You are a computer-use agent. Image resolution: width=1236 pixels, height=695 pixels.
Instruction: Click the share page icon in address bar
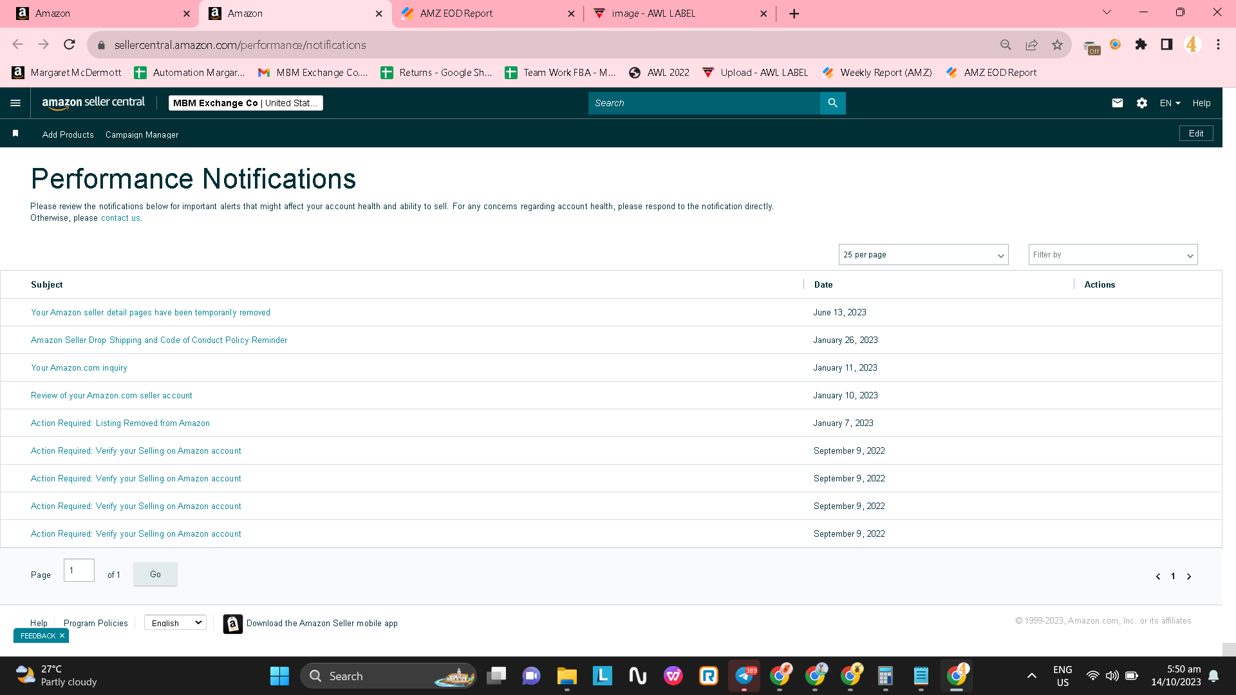point(1031,44)
